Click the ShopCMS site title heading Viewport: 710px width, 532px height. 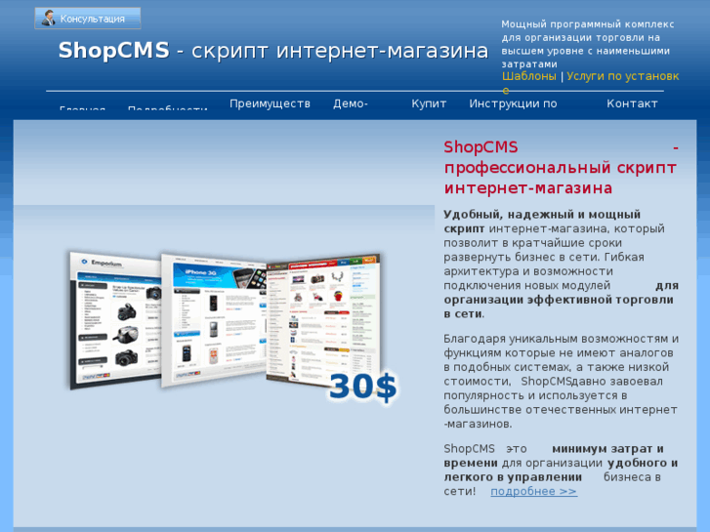click(273, 50)
